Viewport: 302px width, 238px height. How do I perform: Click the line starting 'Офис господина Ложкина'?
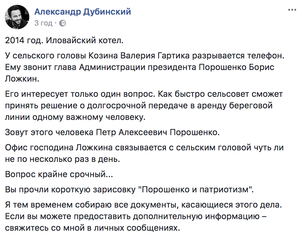144,148
